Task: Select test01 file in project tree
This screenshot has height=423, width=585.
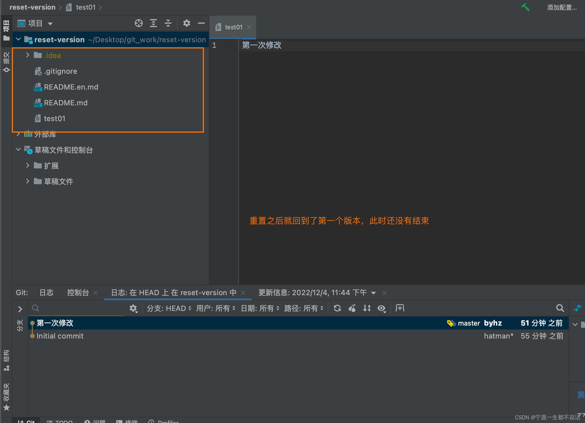Action: point(54,118)
